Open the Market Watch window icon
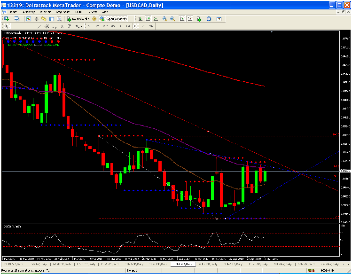The height and width of the screenshot is (274, 352). [29, 19]
